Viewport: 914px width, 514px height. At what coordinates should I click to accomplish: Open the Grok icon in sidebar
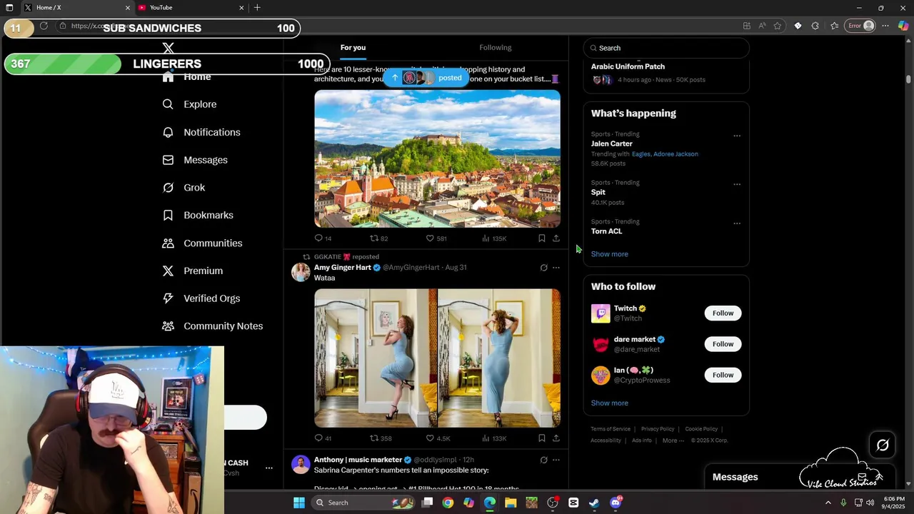(168, 188)
